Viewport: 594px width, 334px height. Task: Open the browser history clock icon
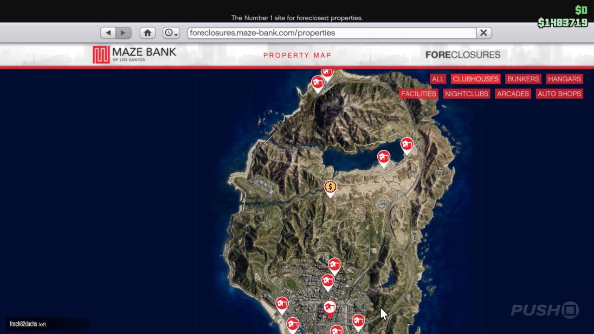click(168, 32)
